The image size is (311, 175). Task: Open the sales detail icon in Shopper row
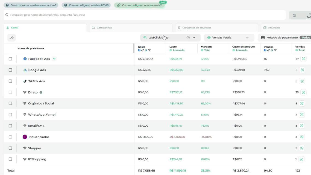click(302, 148)
